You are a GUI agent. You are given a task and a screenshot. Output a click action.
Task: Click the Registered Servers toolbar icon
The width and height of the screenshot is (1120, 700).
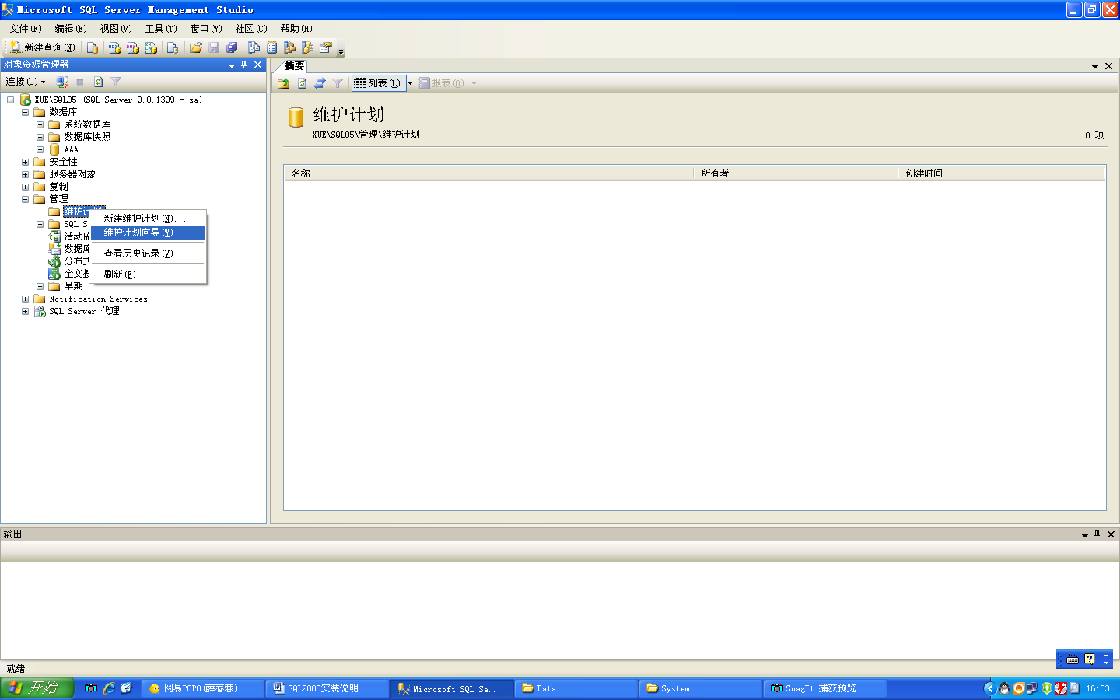click(254, 47)
